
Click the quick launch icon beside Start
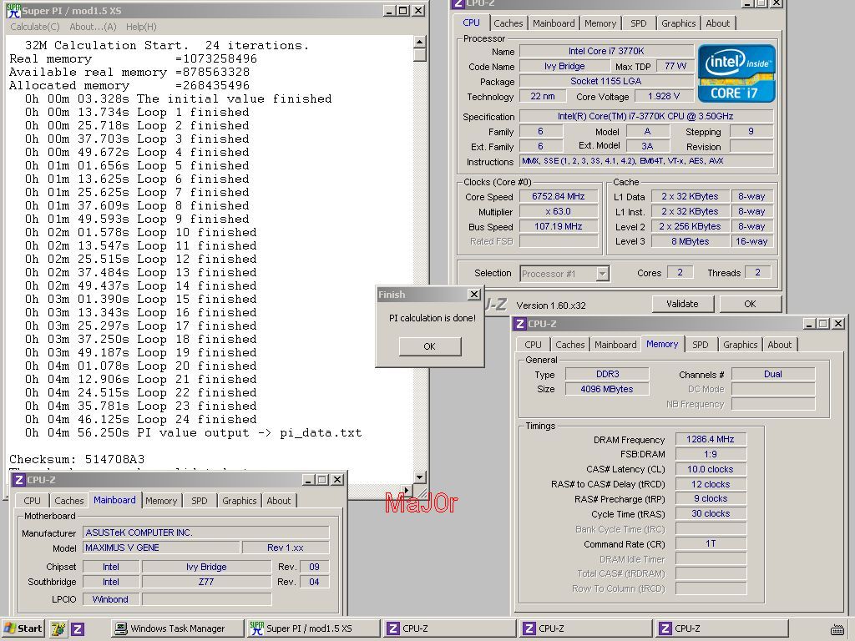58,629
